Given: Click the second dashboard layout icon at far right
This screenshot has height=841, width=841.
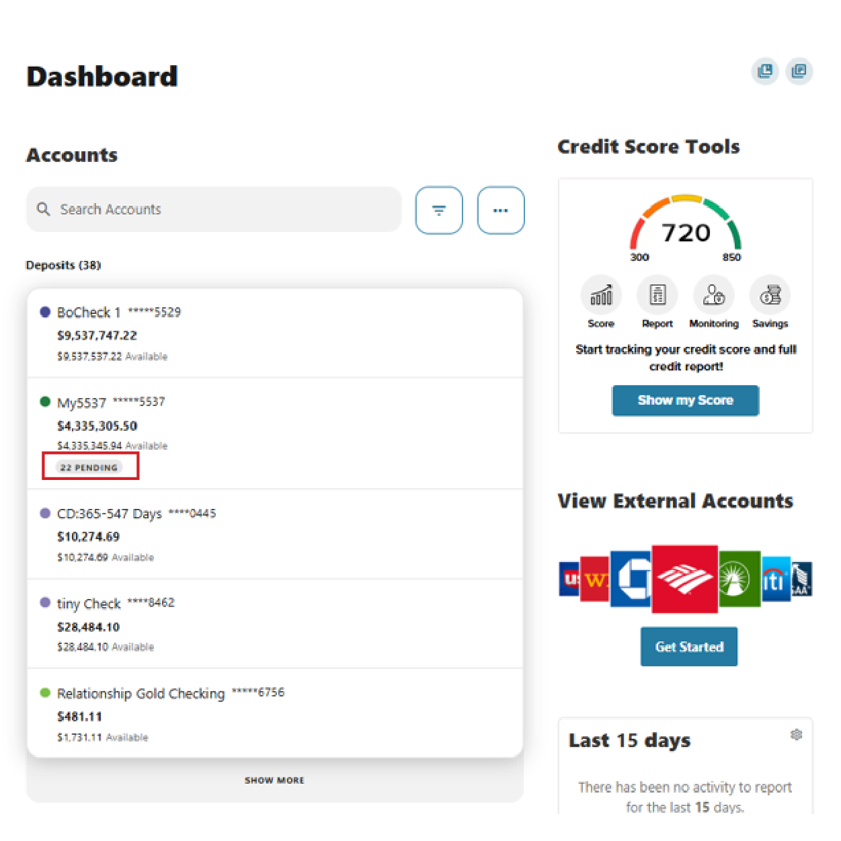Looking at the screenshot, I should pyautogui.click(x=799, y=71).
